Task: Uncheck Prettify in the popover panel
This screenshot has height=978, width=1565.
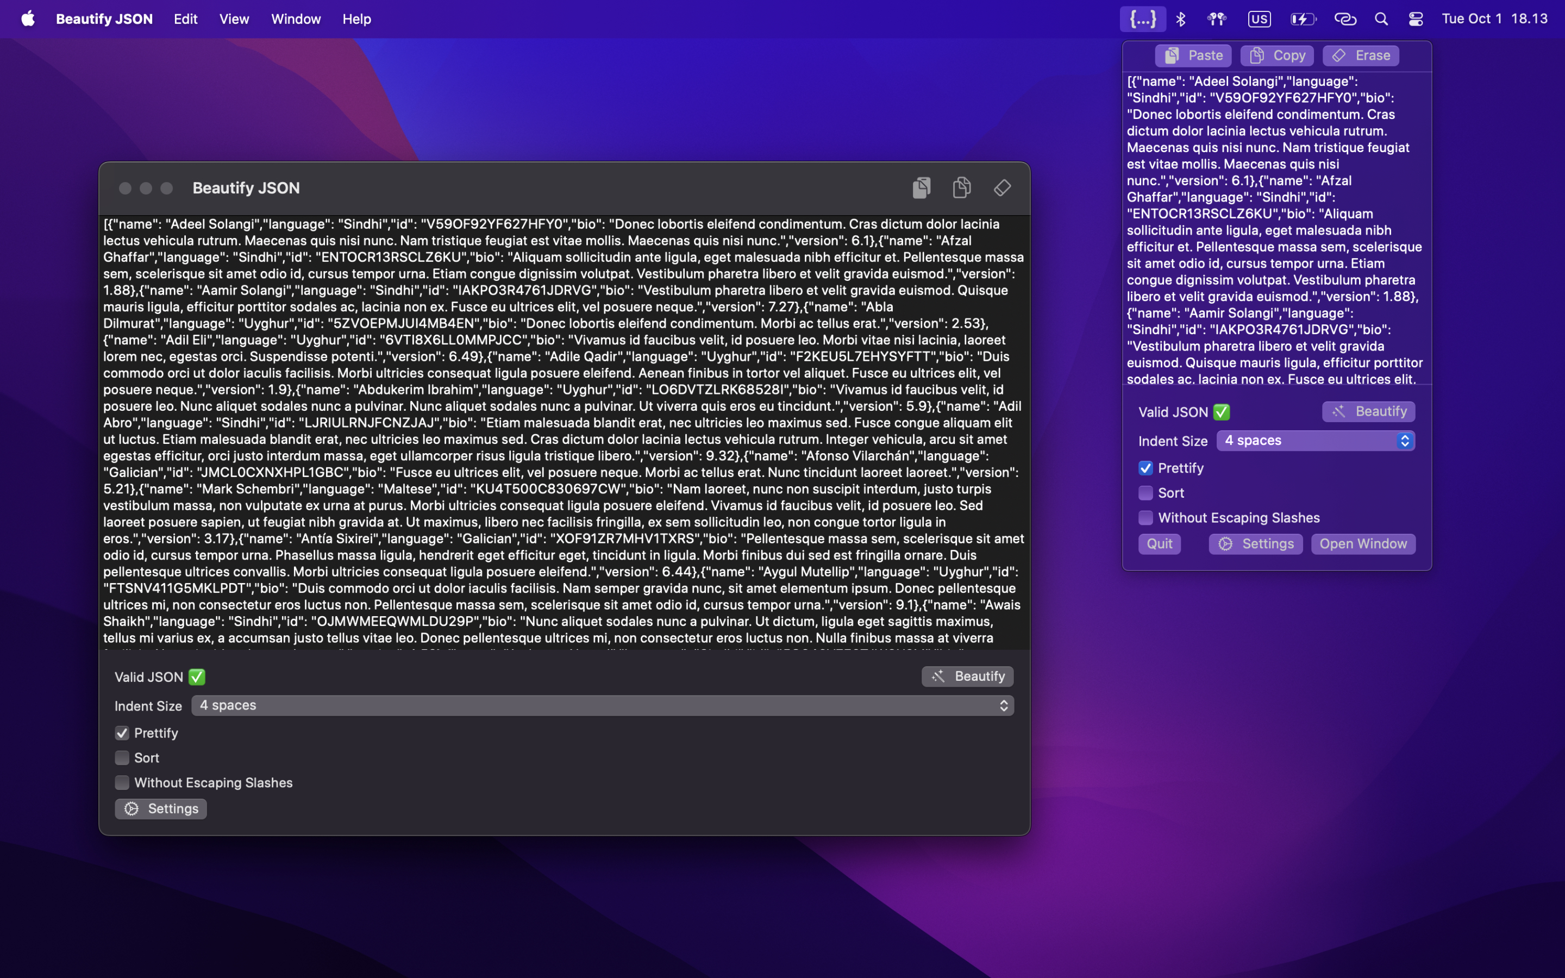Action: pyautogui.click(x=1145, y=468)
